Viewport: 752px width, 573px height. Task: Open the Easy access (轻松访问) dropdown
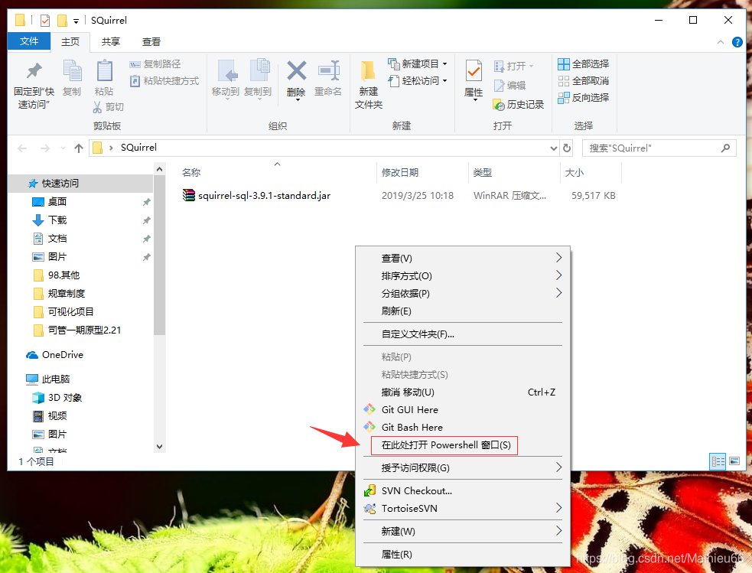[417, 80]
